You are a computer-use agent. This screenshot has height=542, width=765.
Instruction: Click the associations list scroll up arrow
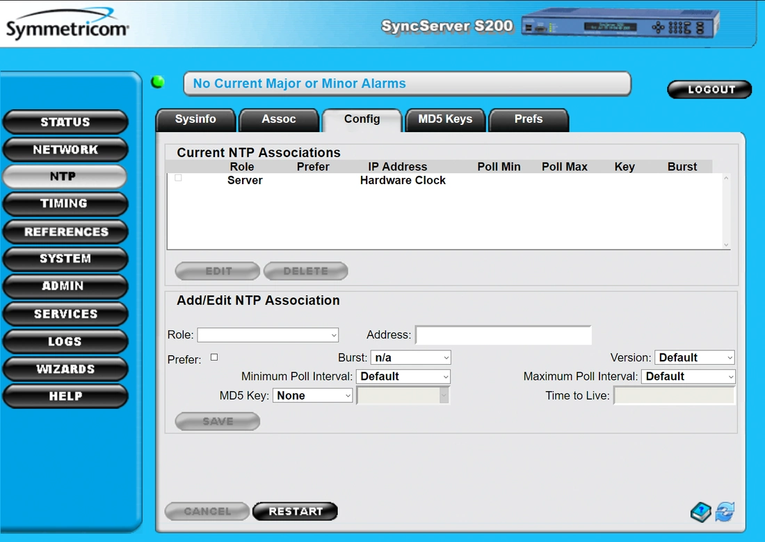(726, 179)
